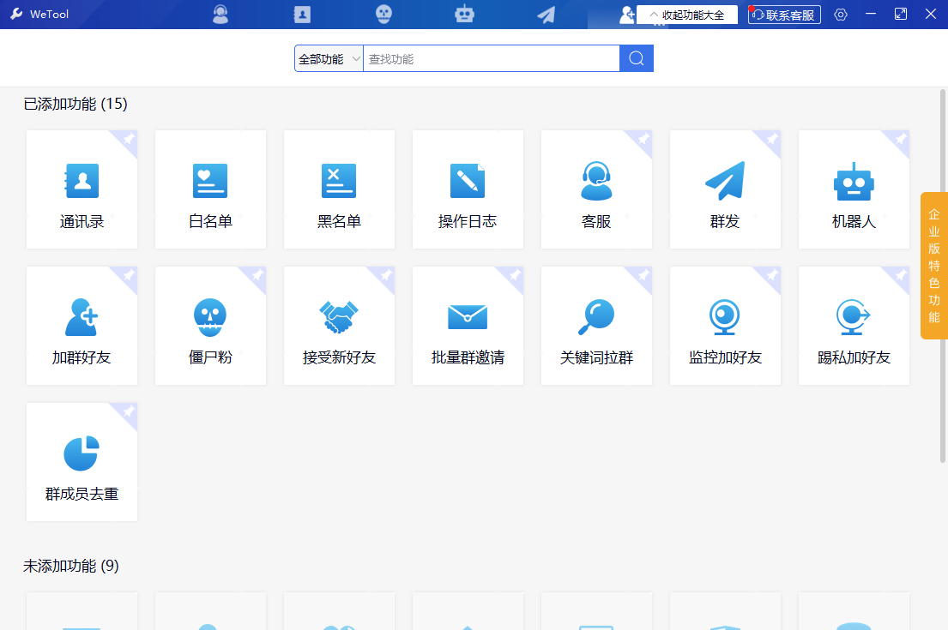Viewport: 948px width, 630px height.
Task: Toggle pin on 机器人 card
Action: coord(901,140)
